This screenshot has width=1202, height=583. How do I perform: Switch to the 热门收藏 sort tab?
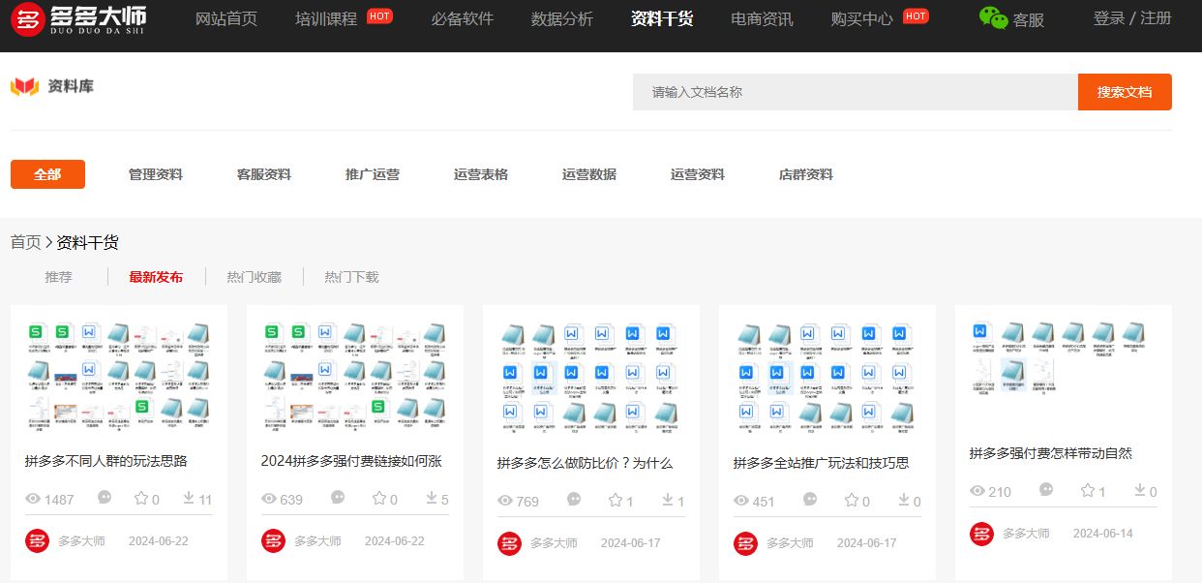254,277
